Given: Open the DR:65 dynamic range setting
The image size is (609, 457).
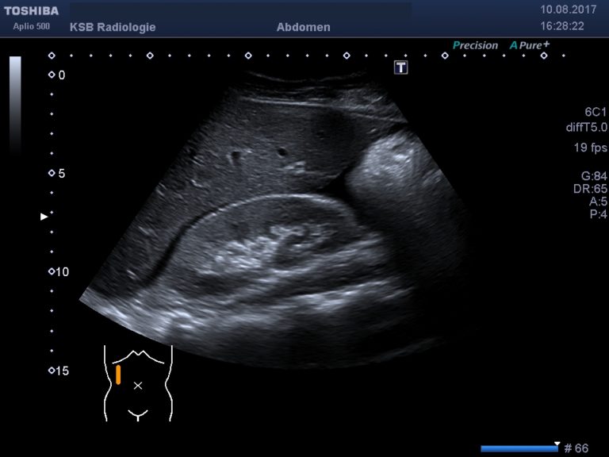Looking at the screenshot, I should tap(590, 189).
